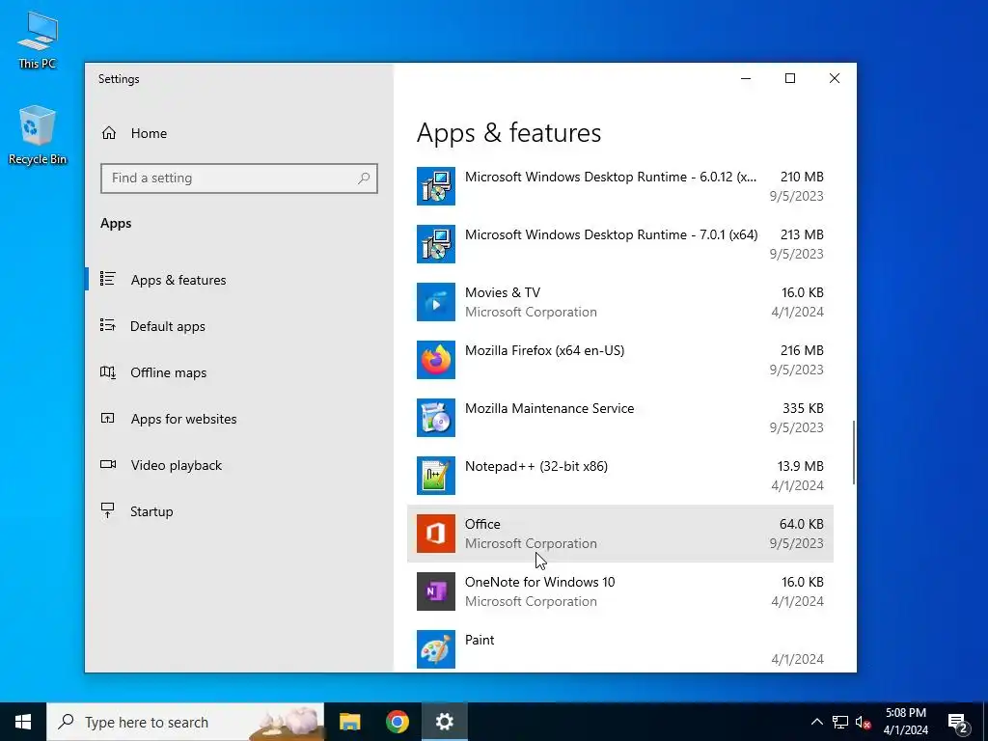Click the Apps for websites sidebar icon

click(108, 418)
